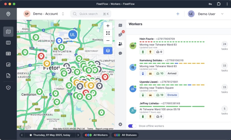Click "Moving near Traders Square" status text
The width and height of the screenshot is (231, 140).
(x=157, y=88)
